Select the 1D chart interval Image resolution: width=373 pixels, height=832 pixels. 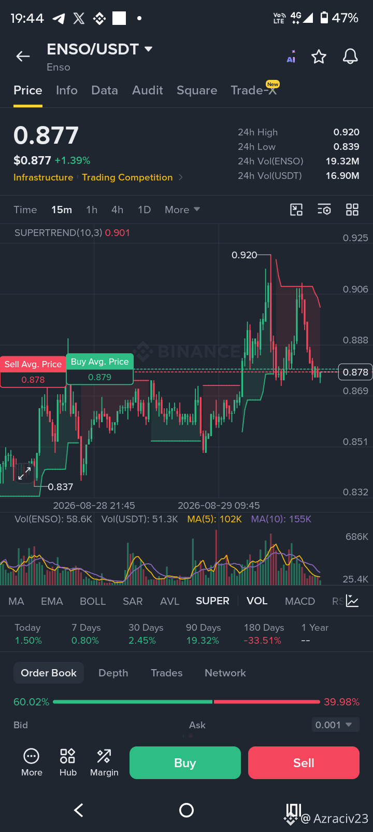click(145, 210)
